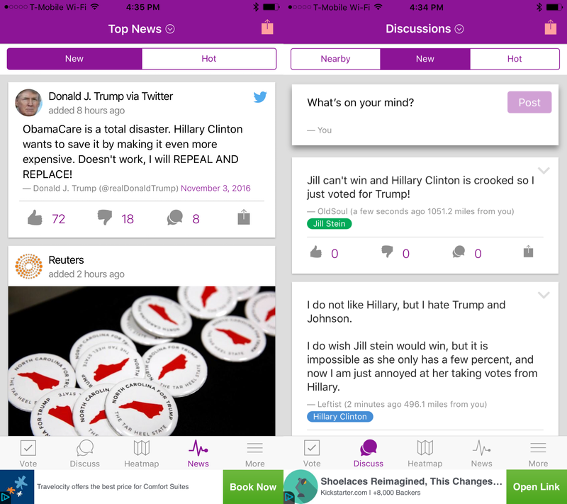567x504 pixels.
Task: Select the Nearby discussions filter
Action: point(335,59)
